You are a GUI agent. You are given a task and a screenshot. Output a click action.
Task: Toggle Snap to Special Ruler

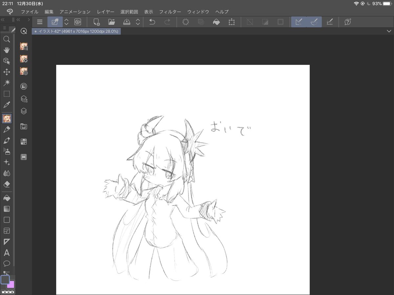pos(314,22)
